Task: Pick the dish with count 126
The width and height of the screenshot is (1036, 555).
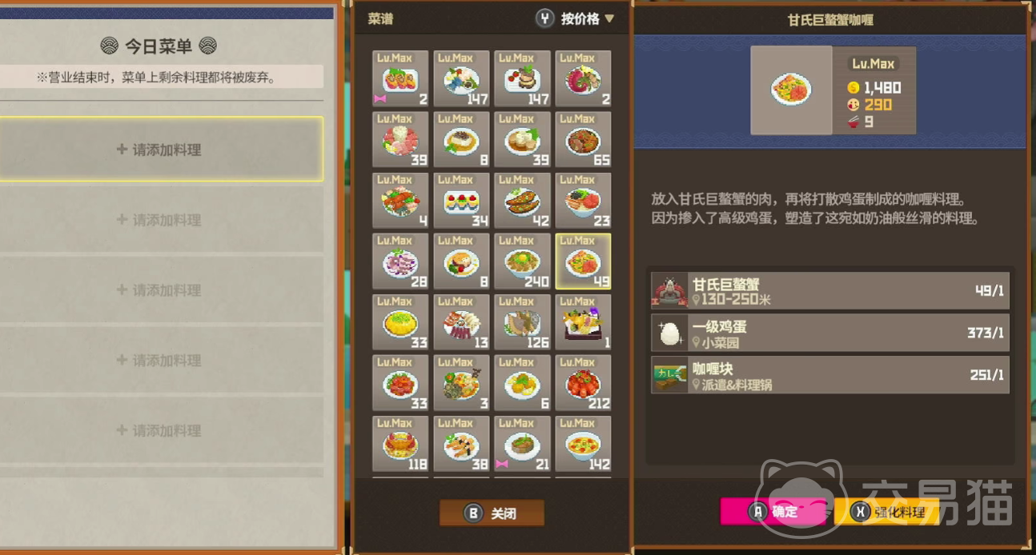Action: click(522, 321)
